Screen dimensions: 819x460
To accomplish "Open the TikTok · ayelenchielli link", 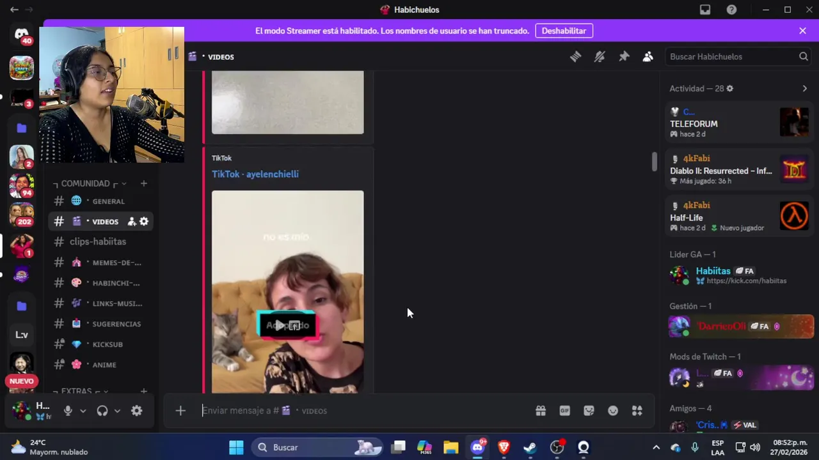I will (255, 174).
